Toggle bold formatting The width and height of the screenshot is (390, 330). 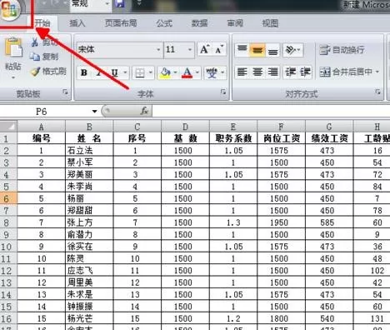(x=84, y=72)
